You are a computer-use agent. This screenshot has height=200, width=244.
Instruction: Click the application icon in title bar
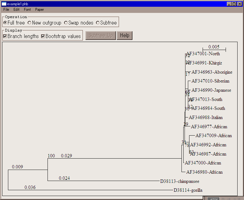pyautogui.click(x=4, y=4)
